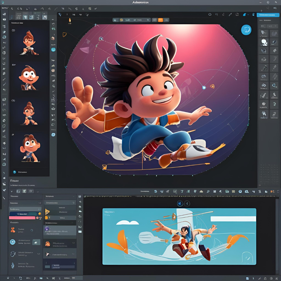Select the wide-eyed character face thumbnail
This screenshot has width=281, height=281.
[29, 77]
